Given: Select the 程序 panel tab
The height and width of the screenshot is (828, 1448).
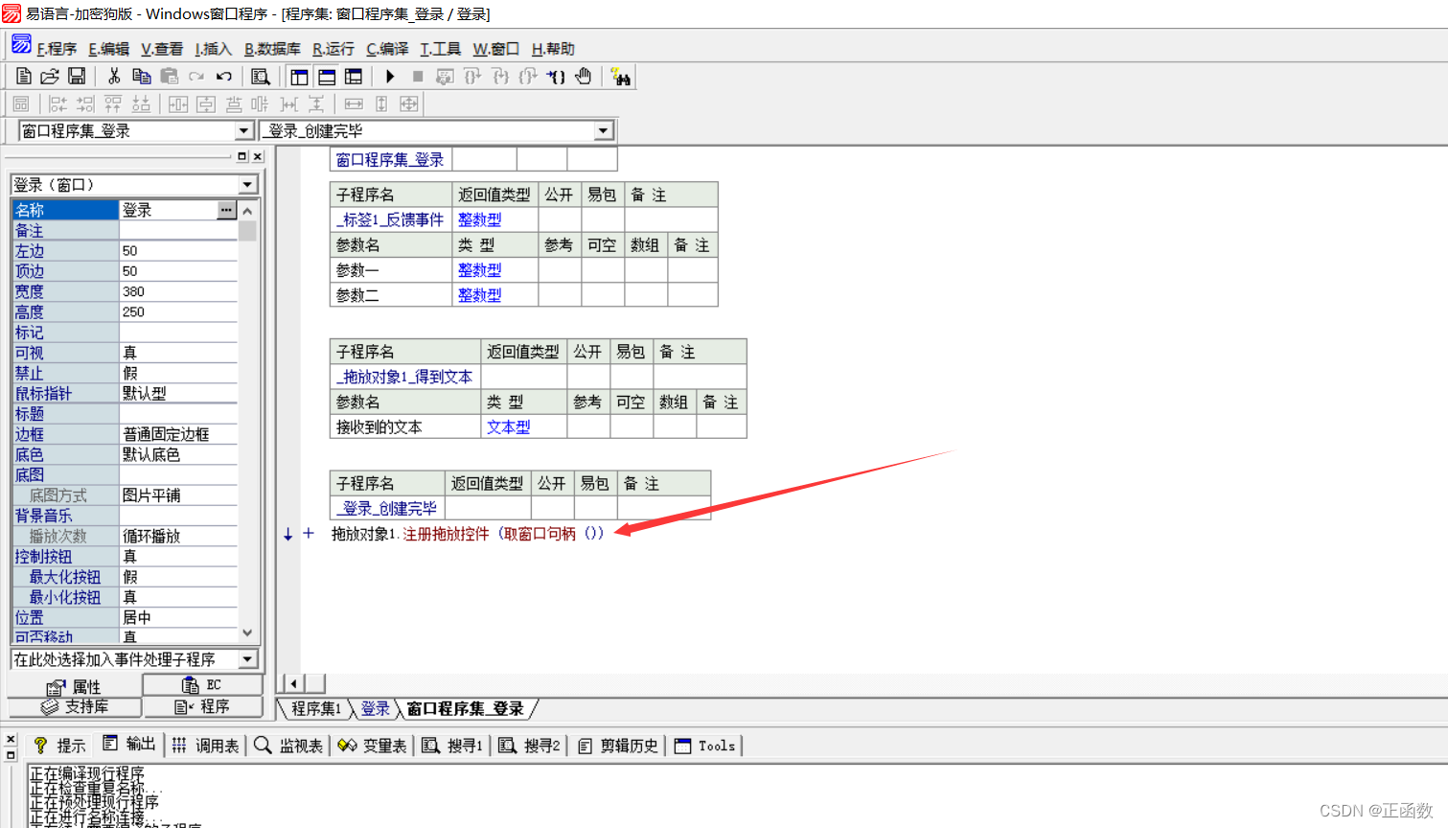Looking at the screenshot, I should 202,706.
